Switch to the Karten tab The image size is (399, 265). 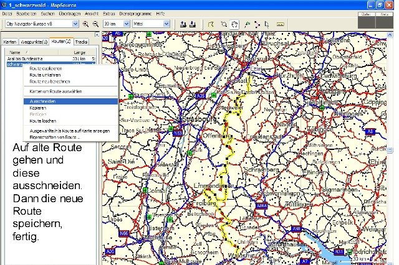coord(10,42)
